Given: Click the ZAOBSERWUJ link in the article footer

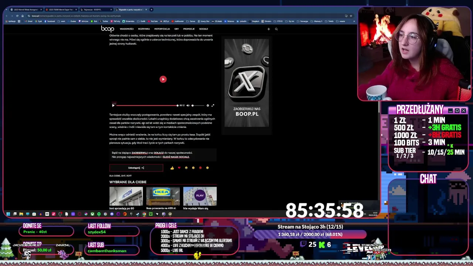Looking at the screenshot, I should tap(140, 153).
